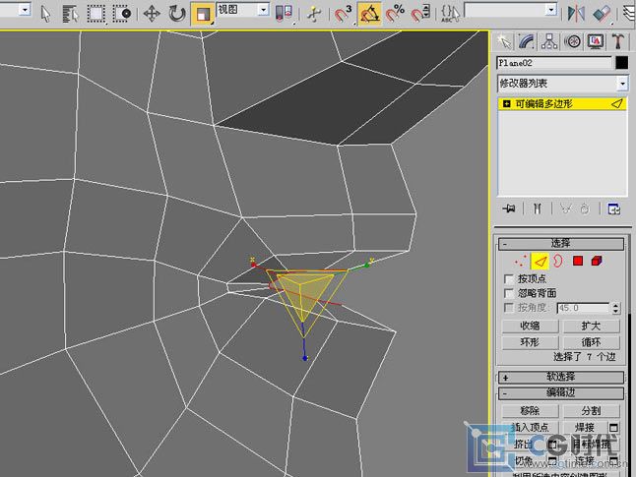Image resolution: width=636 pixels, height=477 pixels.
Task: Expand the 可编辑多边形 stack entry plus box
Action: tap(506, 104)
